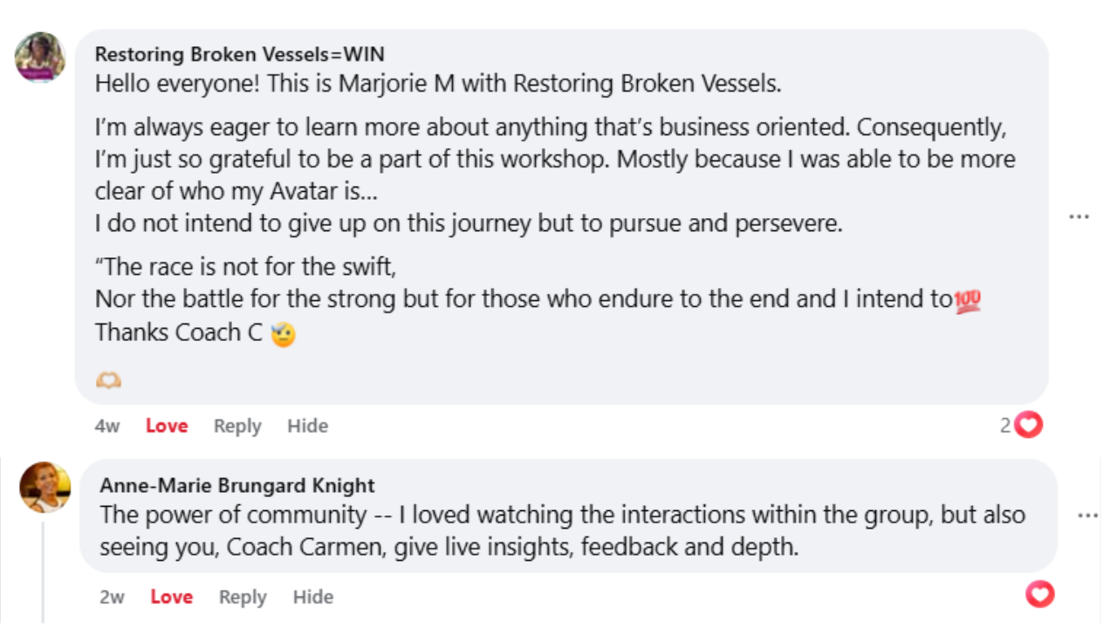Click the heart reaction icon on Anne-Marie's reply
Viewport: 1117px width, 628px height.
tap(1039, 595)
